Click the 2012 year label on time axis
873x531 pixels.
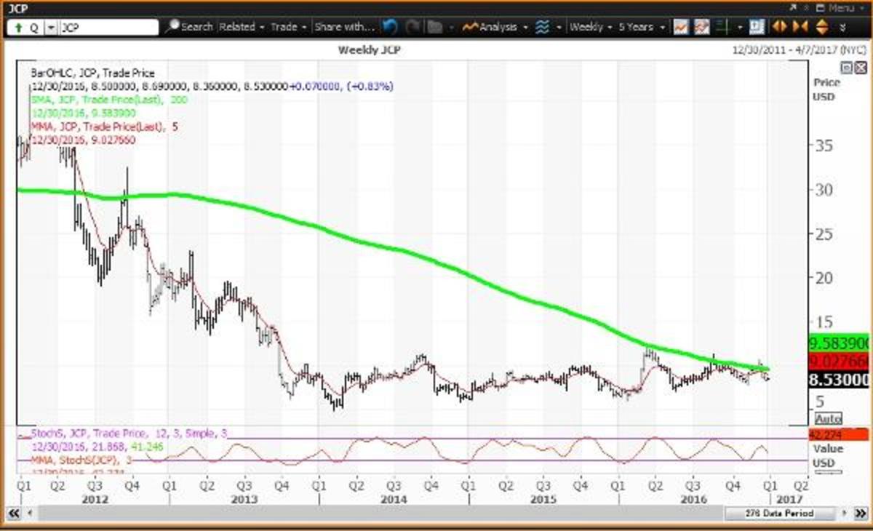click(x=95, y=500)
